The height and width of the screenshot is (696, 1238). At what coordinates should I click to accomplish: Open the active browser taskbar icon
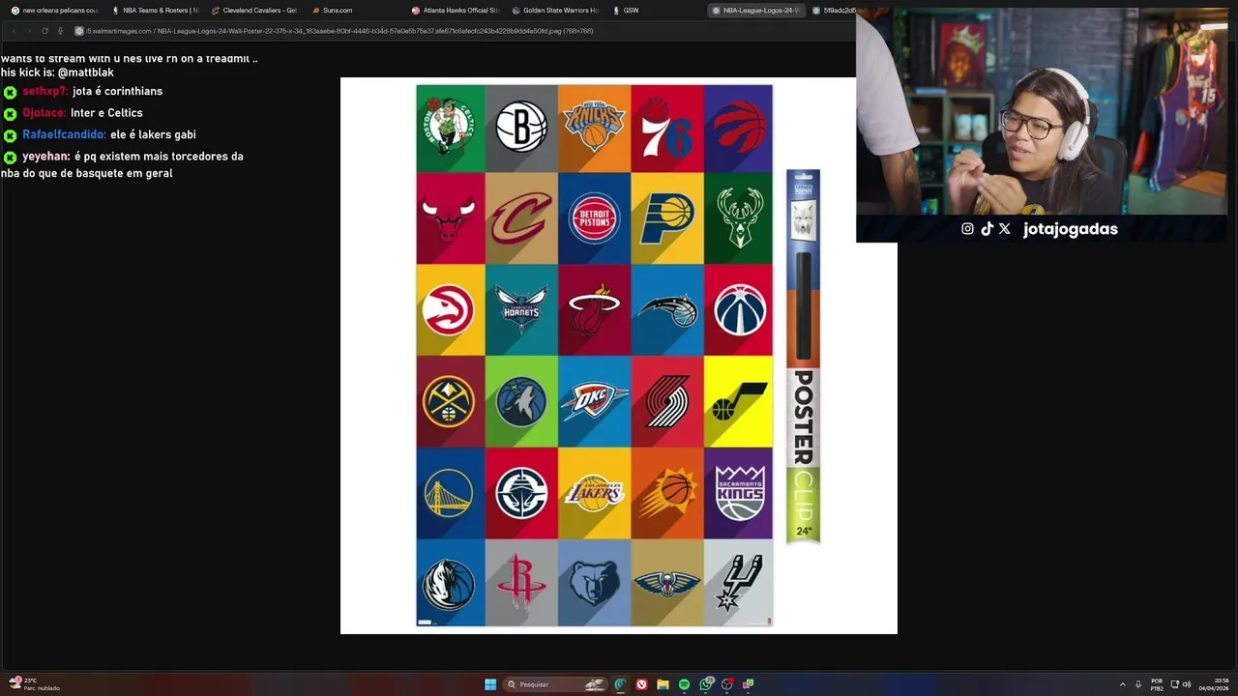click(x=620, y=684)
